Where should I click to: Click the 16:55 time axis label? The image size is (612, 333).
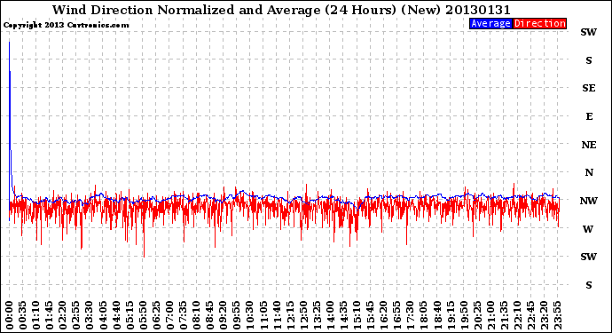(x=397, y=315)
